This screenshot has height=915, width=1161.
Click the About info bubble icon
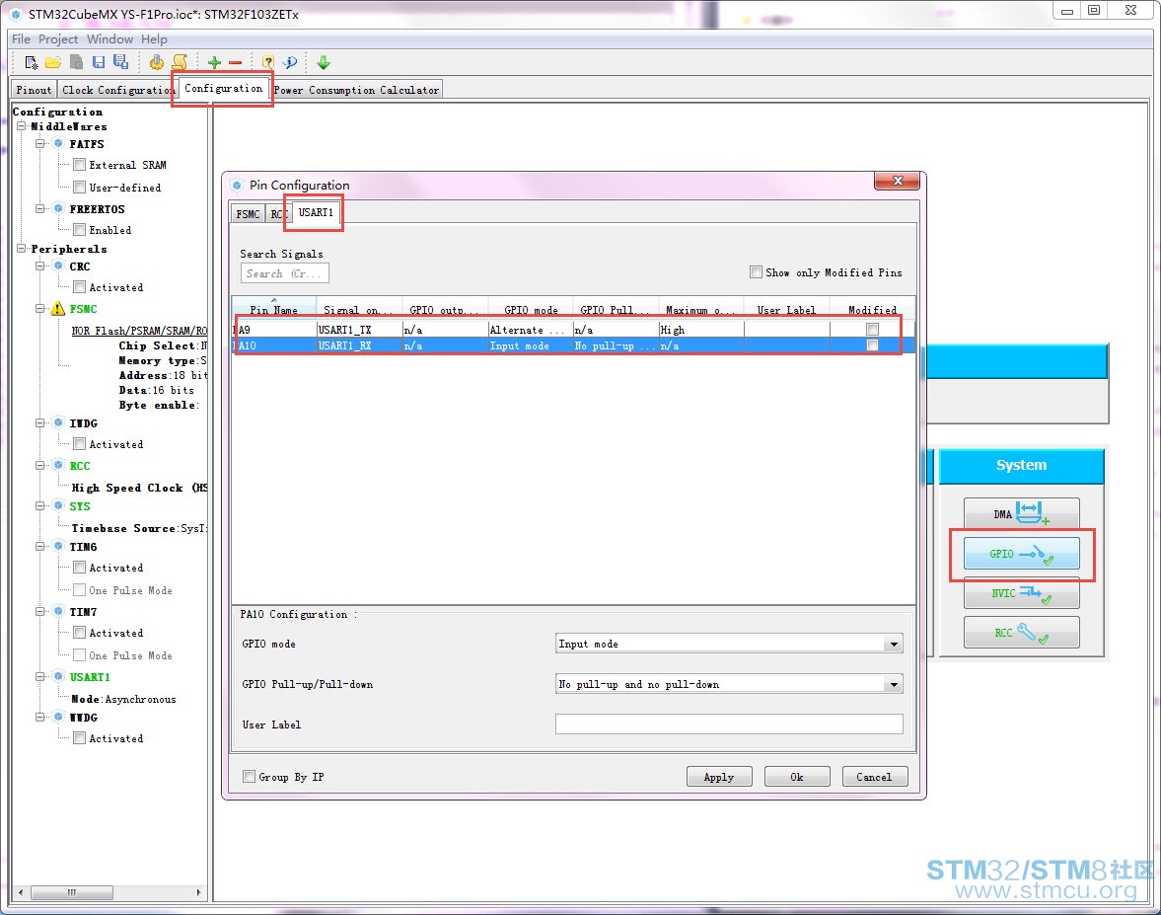point(289,62)
